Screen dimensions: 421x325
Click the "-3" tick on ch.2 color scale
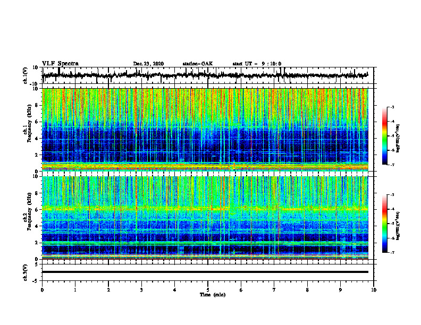(392, 195)
